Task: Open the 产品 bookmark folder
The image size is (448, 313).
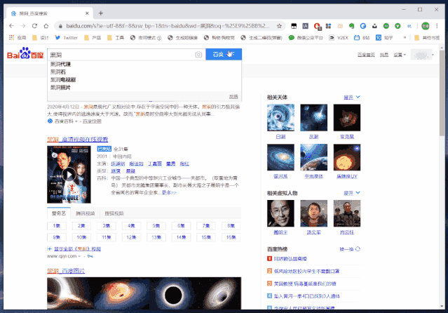Action: point(93,37)
